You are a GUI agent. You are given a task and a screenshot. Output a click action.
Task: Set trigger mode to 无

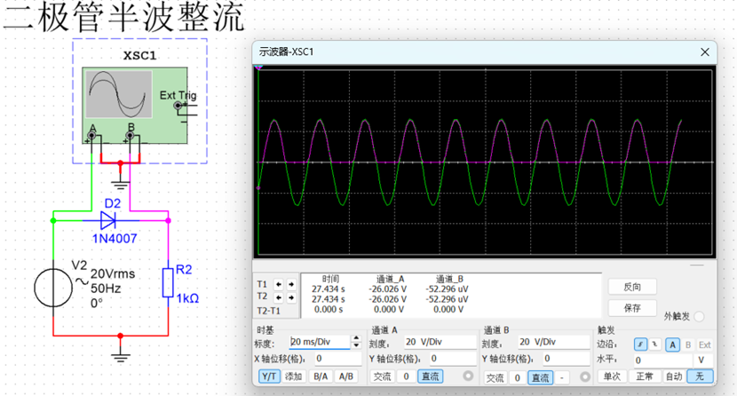(x=700, y=376)
